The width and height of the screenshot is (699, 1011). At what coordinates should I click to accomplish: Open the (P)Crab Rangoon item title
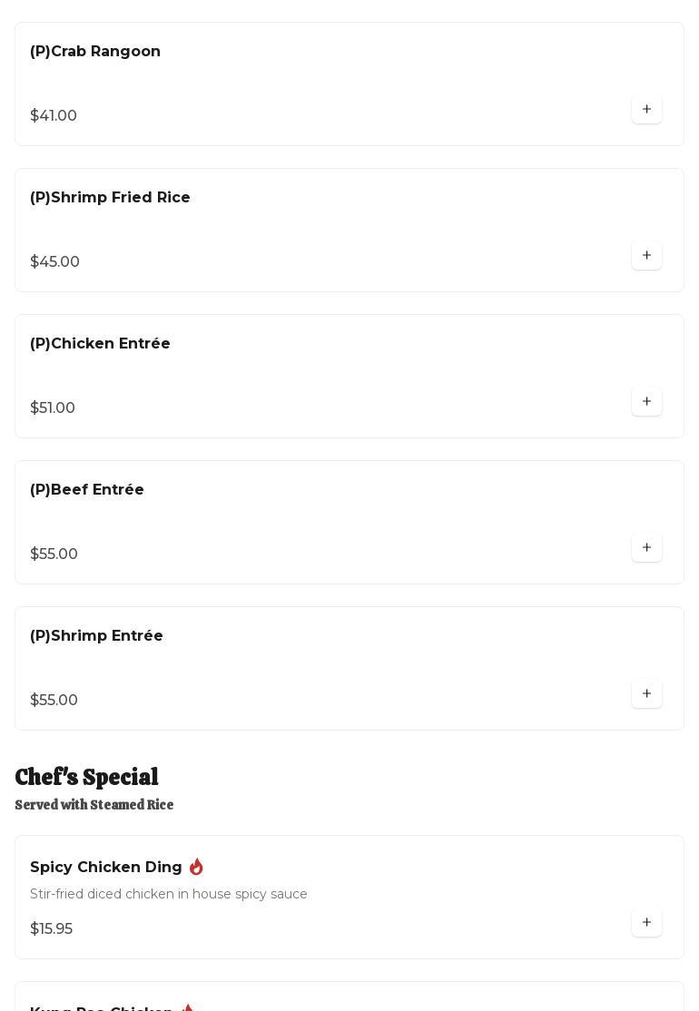(x=95, y=52)
